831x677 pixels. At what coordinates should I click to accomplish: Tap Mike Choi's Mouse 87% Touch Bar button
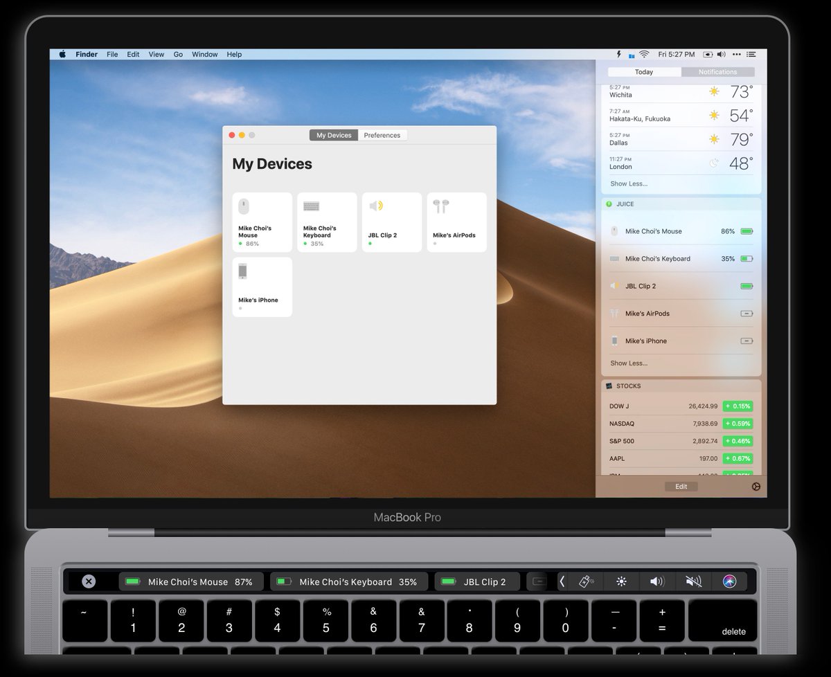pos(191,581)
